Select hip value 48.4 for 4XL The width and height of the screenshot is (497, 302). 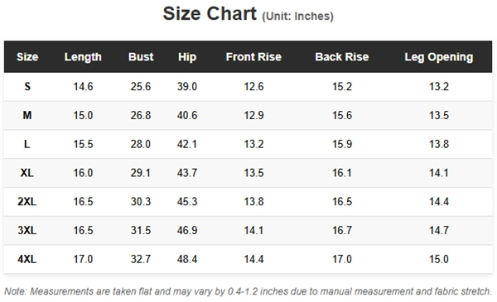tap(187, 259)
